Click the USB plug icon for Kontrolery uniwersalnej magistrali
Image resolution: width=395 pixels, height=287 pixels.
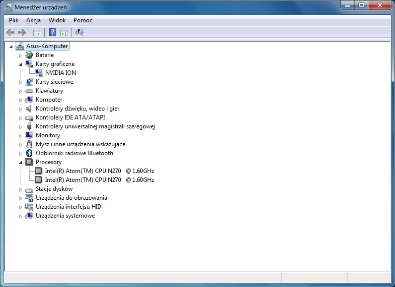coord(29,126)
